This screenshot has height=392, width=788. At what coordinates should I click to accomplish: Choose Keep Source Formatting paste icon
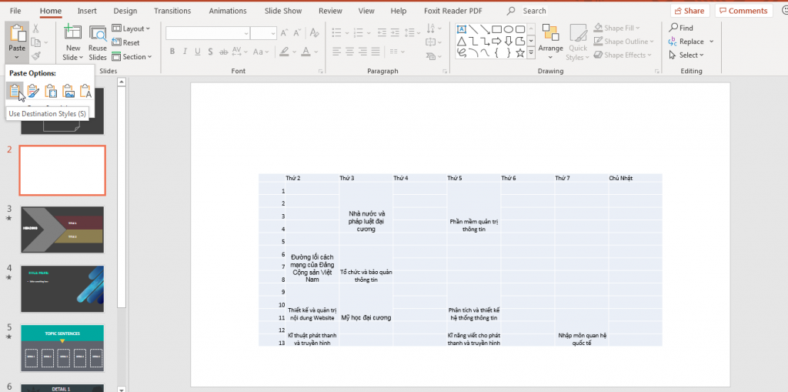(x=32, y=91)
